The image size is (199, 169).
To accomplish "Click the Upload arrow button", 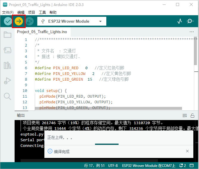I will pyautogui.click(x=19, y=21).
